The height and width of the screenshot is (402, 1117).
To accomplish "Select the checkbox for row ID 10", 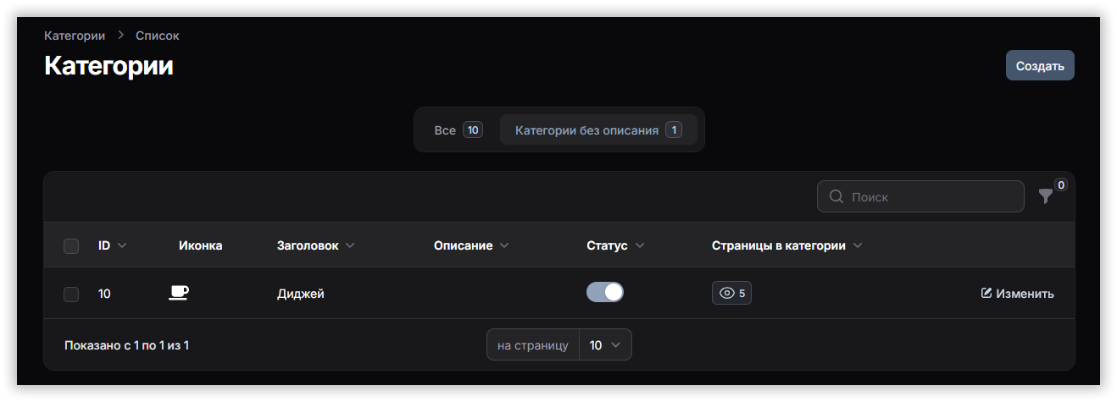I will tap(71, 294).
